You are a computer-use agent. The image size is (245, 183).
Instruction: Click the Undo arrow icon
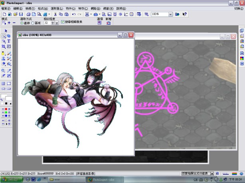click(x=74, y=14)
